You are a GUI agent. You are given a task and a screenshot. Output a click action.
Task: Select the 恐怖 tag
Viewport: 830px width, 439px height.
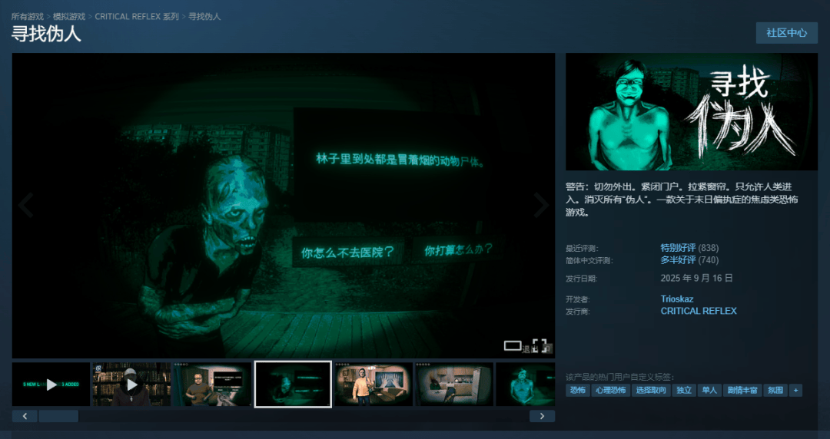[x=577, y=391]
